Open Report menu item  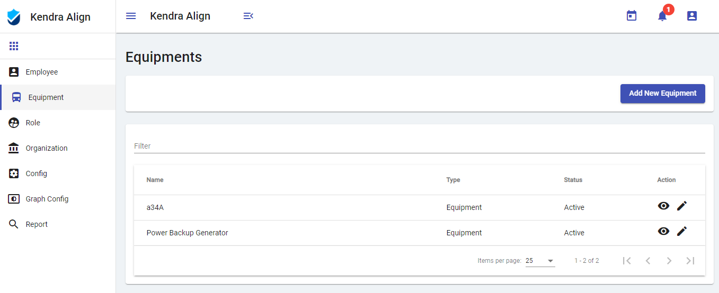point(58,224)
